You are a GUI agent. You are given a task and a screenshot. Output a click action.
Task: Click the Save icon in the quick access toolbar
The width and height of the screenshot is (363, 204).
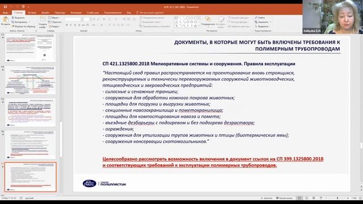[5, 7]
